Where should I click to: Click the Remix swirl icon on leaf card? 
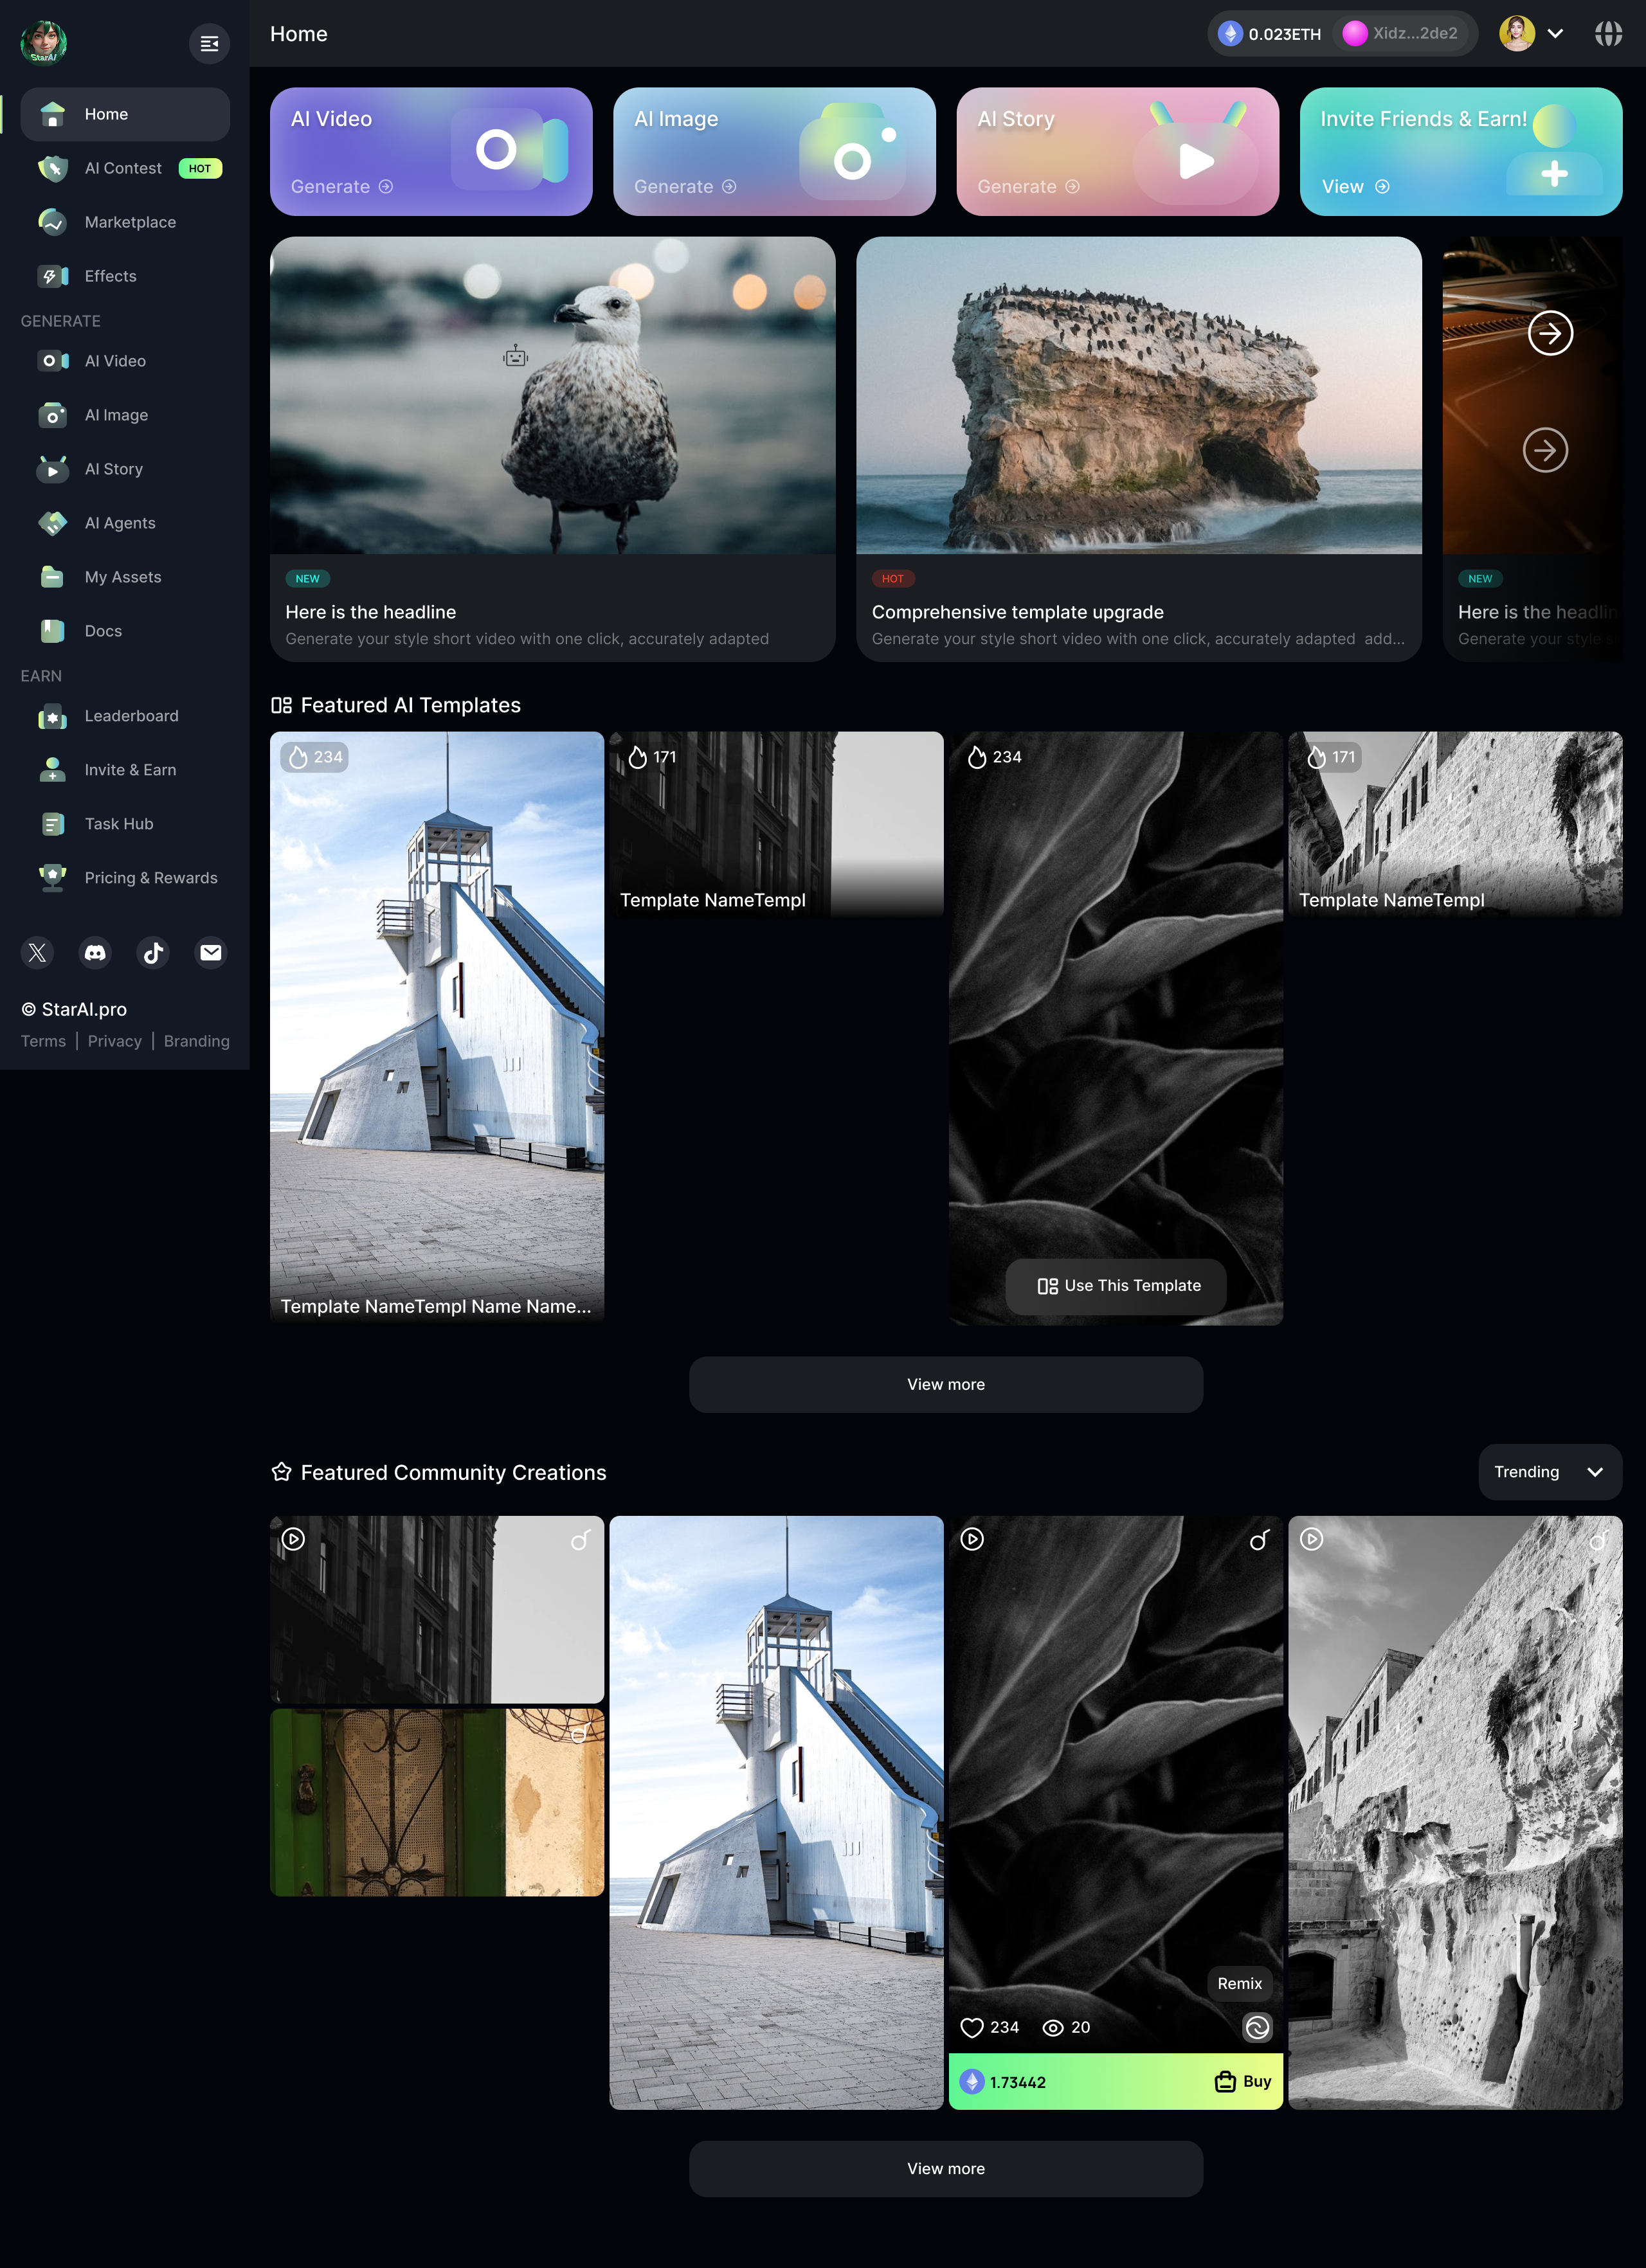(1257, 2027)
